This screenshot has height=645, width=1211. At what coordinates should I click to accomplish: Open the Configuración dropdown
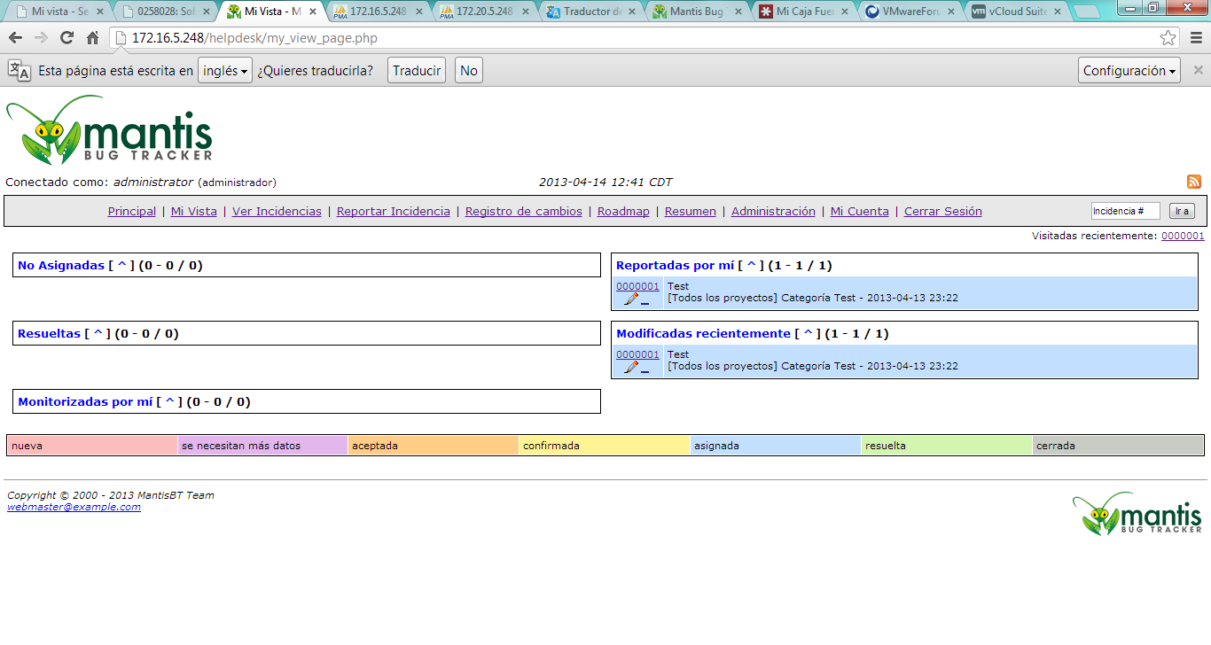point(1129,71)
